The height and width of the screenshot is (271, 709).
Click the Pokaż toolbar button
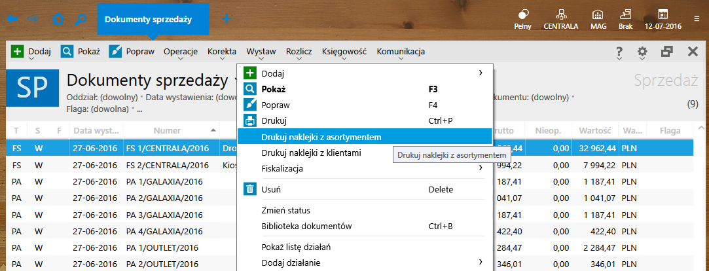pyautogui.click(x=81, y=52)
